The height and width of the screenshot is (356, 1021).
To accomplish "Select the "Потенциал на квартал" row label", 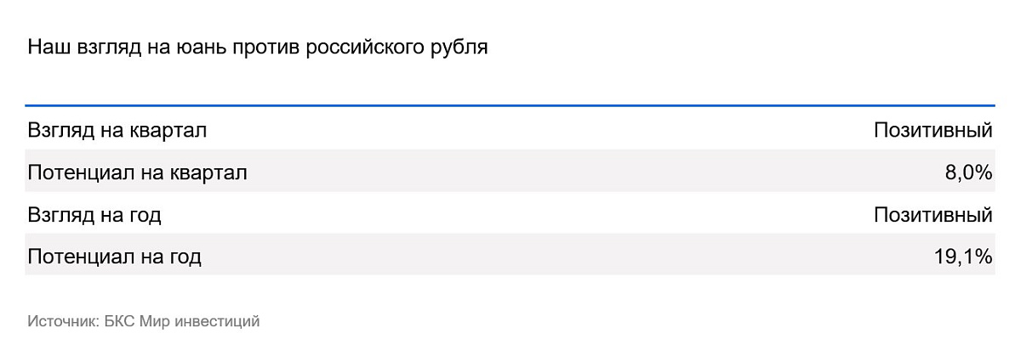I will click(138, 173).
